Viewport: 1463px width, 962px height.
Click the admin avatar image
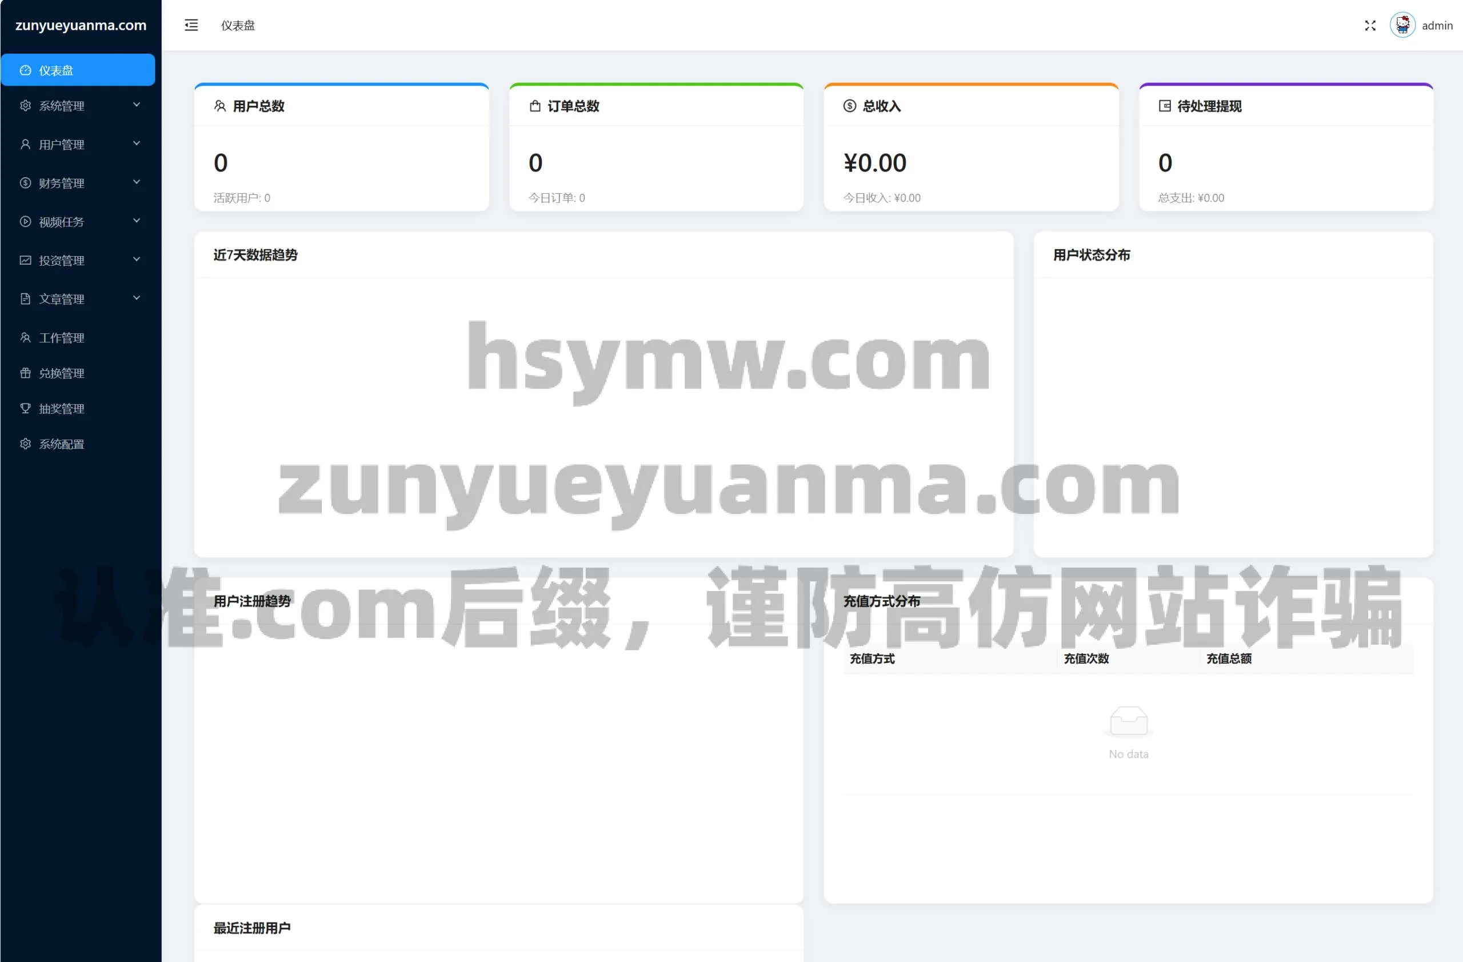(1402, 25)
